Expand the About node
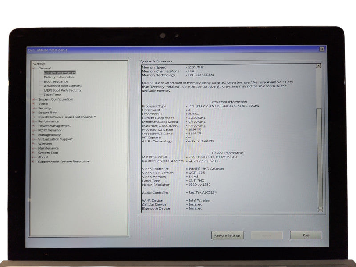The width and height of the screenshot is (356, 267). click(x=34, y=157)
